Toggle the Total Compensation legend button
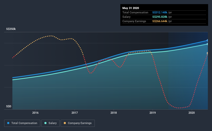This screenshot has width=212, height=131. [x=22, y=123]
